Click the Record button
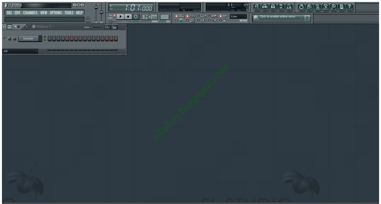Image resolution: width=381 pixels, height=204 pixels. point(136,16)
